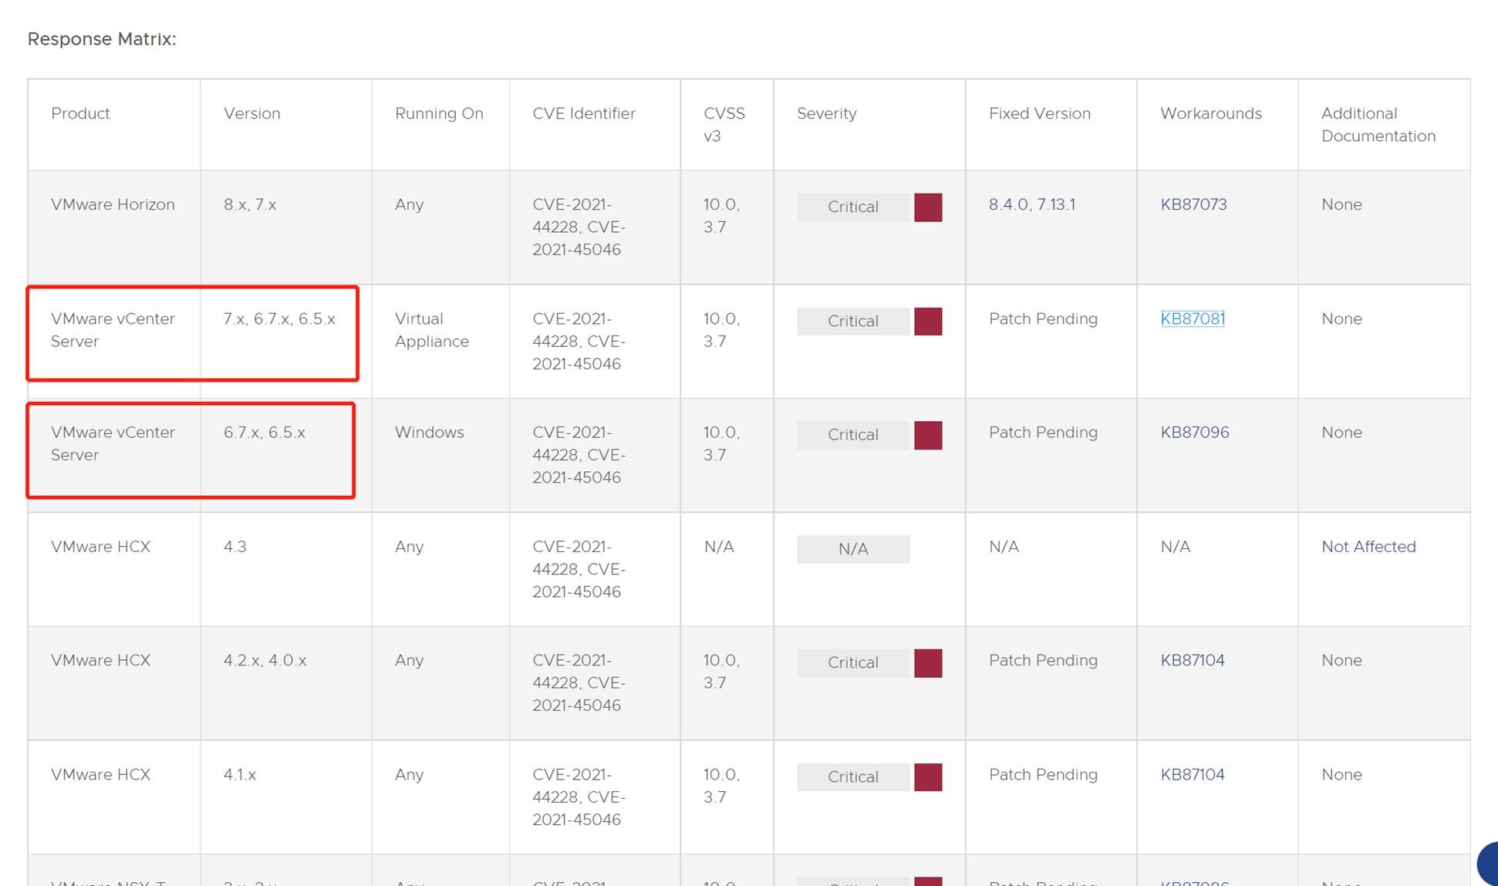1498x886 pixels.
Task: Click red severity swatch in vCenter Virtual Appliance row
Action: tap(928, 322)
